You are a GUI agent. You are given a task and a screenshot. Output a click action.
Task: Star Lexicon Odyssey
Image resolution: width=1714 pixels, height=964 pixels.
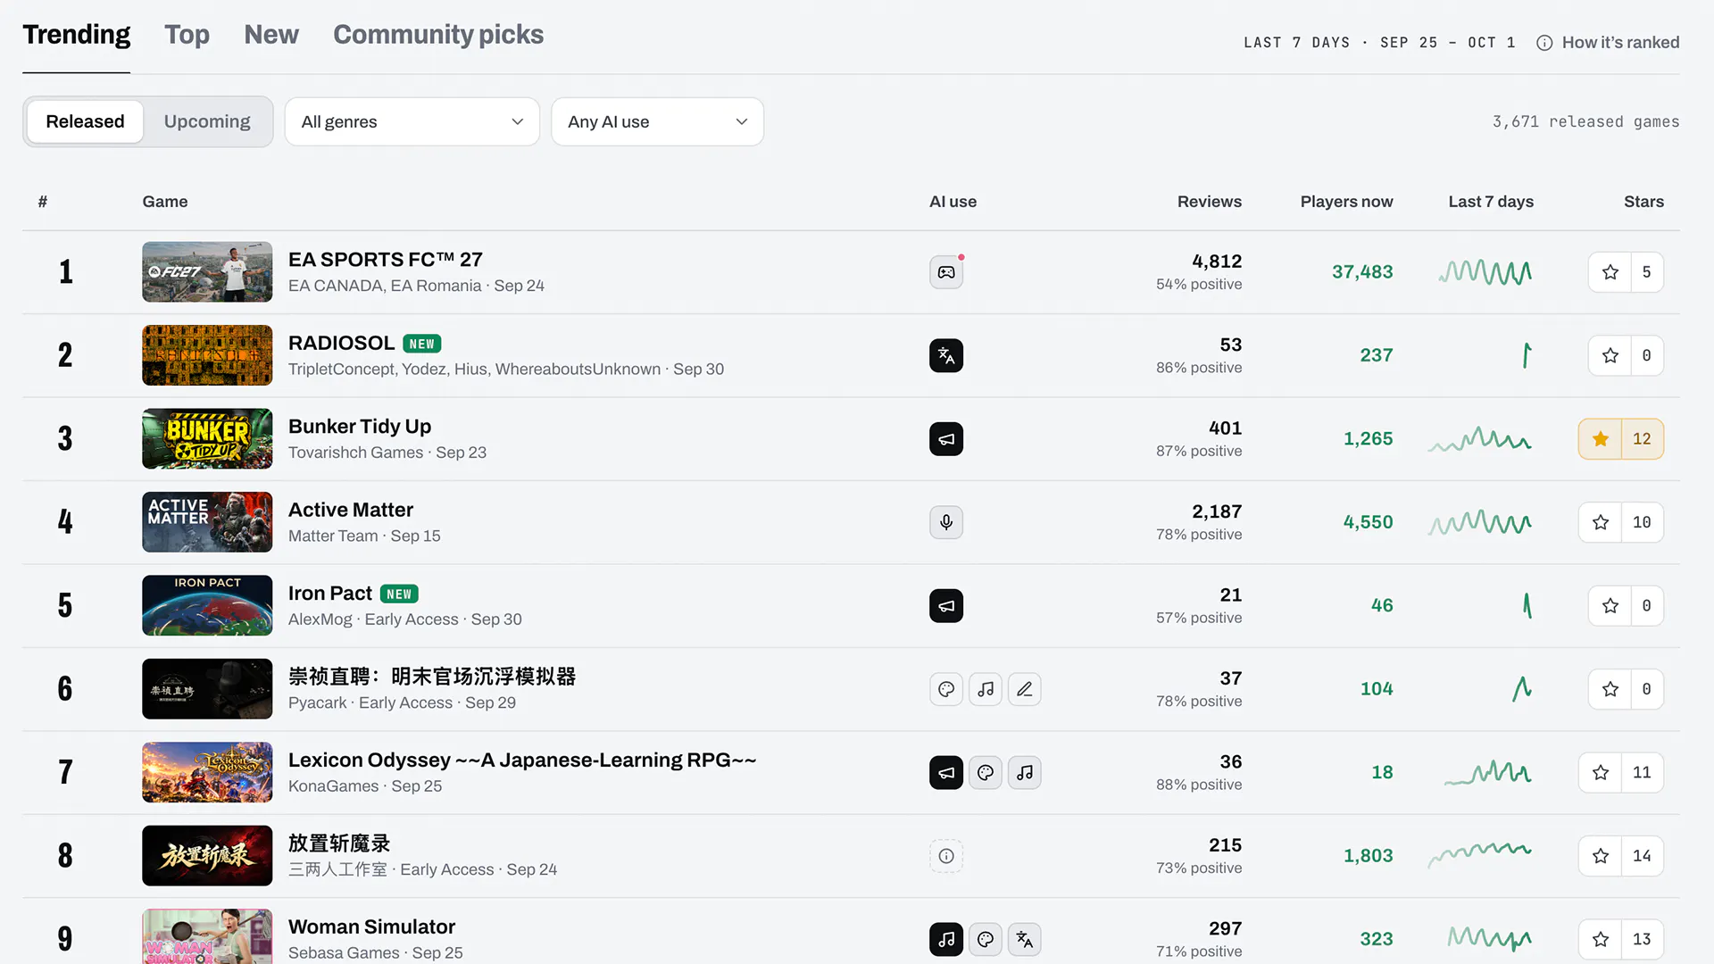click(x=1600, y=772)
